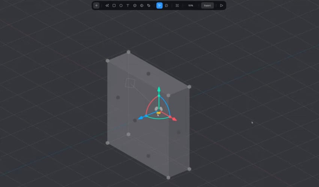
Task: Select the small square outline object inside box
Action: tap(130, 83)
